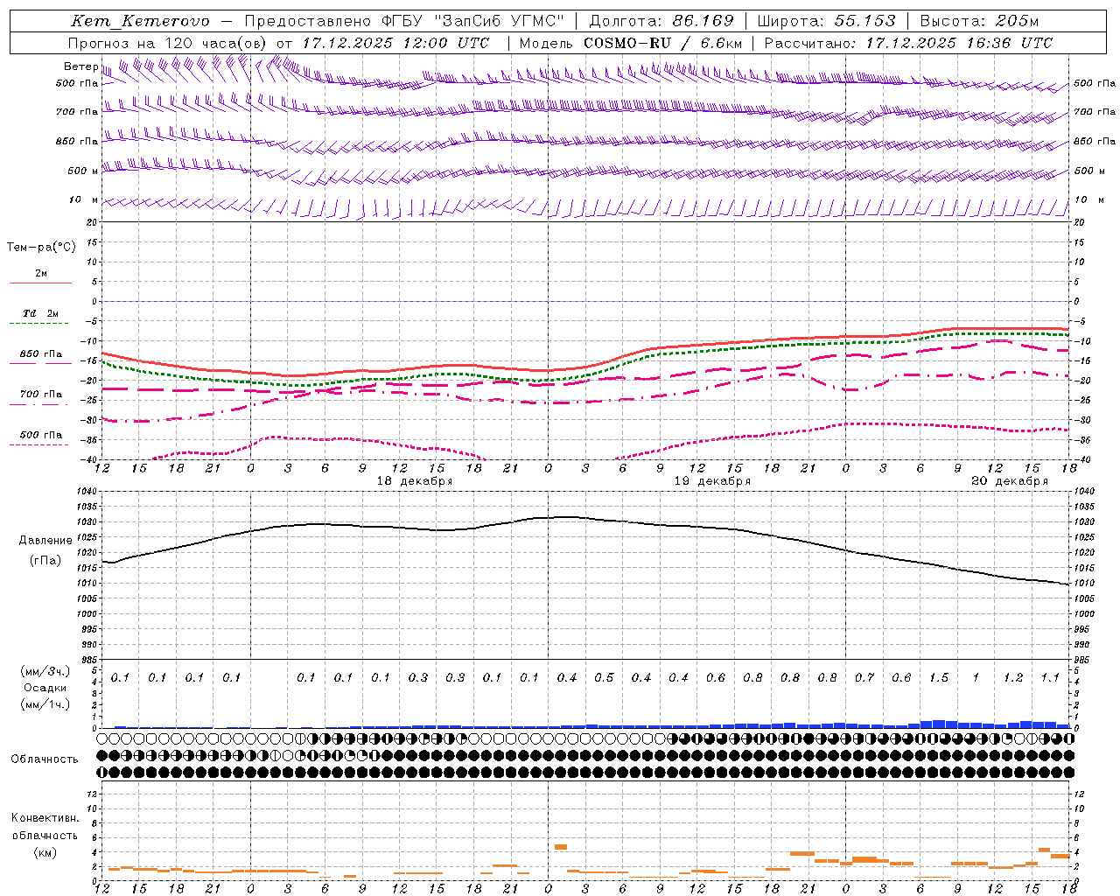Select the provider text ФГБУ "ЗапСиб УГМС"
Viewport: 1120px width, 896px height.
(x=472, y=21)
